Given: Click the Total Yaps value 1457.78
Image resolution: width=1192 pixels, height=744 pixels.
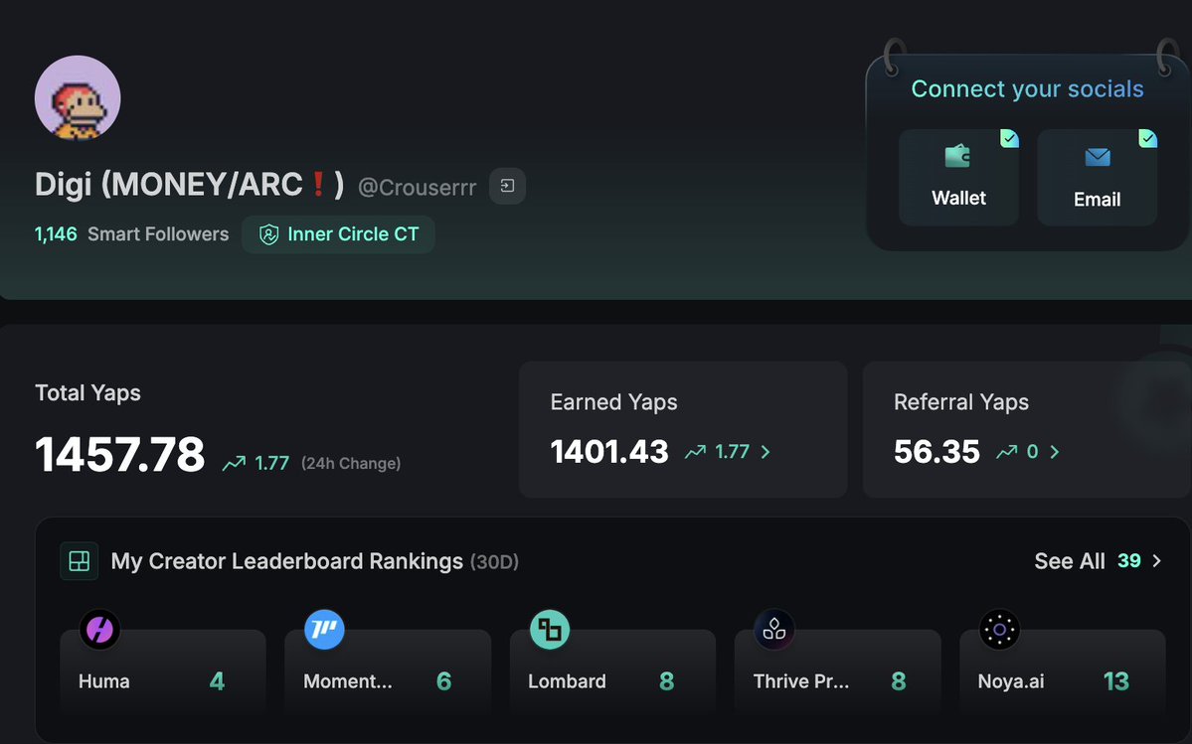Looking at the screenshot, I should point(120,455).
